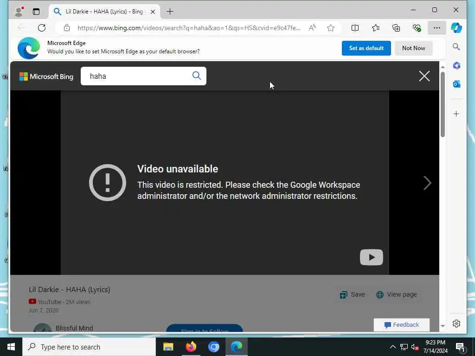The width and height of the screenshot is (475, 356).
Task: Open the tab actions menu icon
Action: 36,12
